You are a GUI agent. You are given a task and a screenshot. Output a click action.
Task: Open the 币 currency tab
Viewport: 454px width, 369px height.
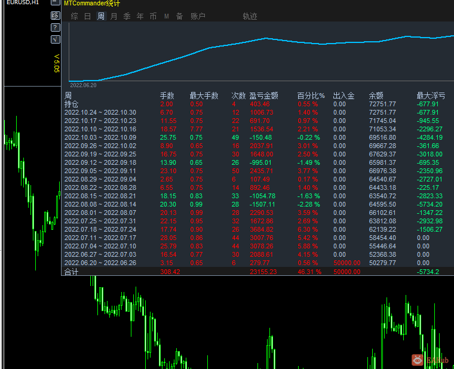pos(153,16)
